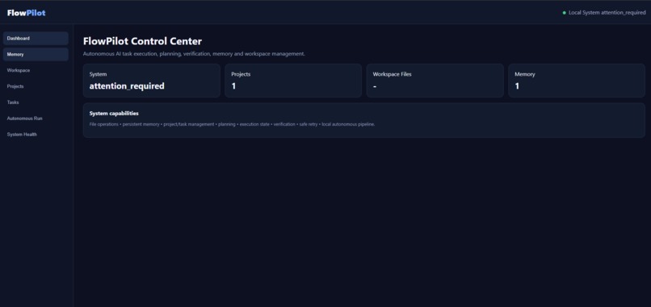Open Projects from the sidebar
This screenshot has width=651, height=307.
point(36,86)
